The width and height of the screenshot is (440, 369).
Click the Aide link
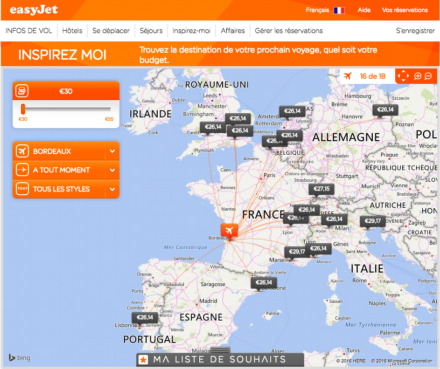(x=364, y=10)
